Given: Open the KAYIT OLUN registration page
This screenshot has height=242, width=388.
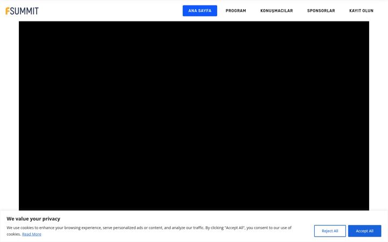Looking at the screenshot, I should pos(361,11).
